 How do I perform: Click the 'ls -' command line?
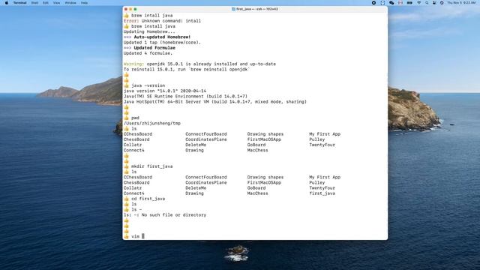pos(136,210)
